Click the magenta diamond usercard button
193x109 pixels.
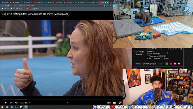175,64
